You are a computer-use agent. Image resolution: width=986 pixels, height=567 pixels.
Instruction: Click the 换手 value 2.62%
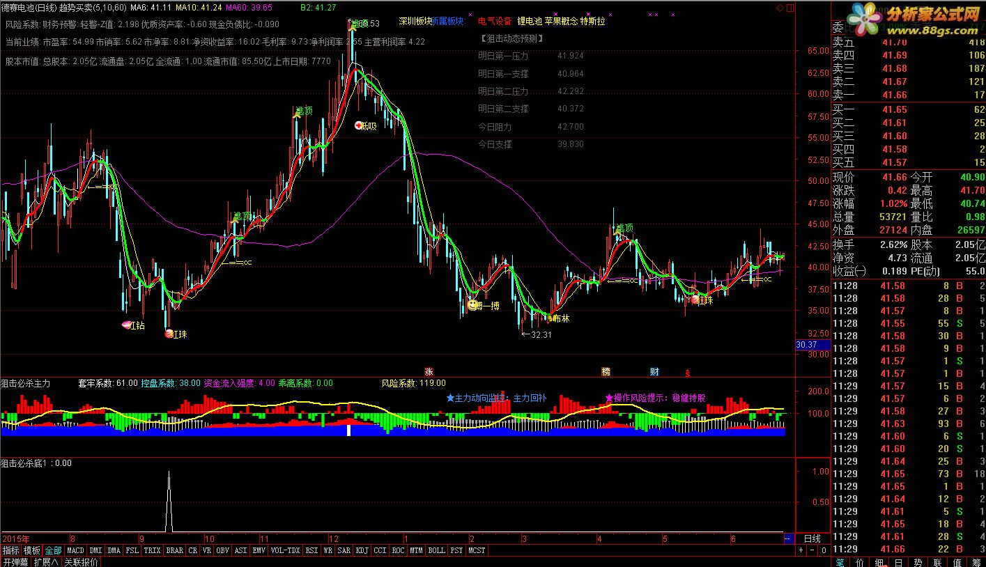click(x=893, y=244)
